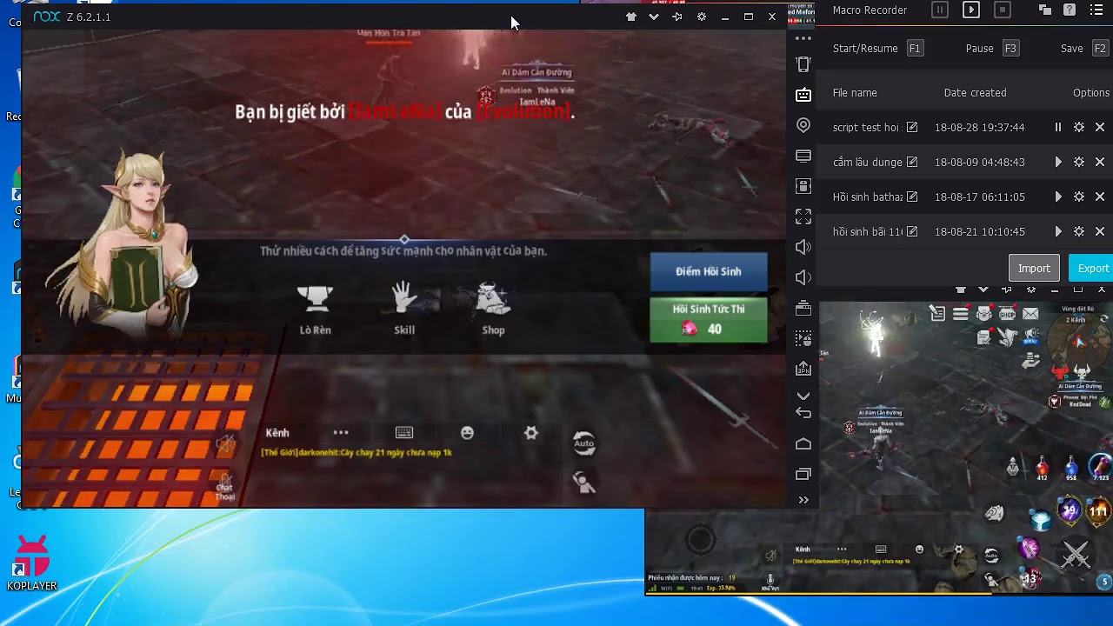
Task: Open virtual location sidebar icon
Action: pos(803,125)
